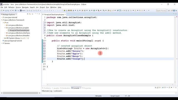The image size is (178, 100).
Task: Select ArrayListClassExample.java in Package Explorer
Action: (19, 30)
